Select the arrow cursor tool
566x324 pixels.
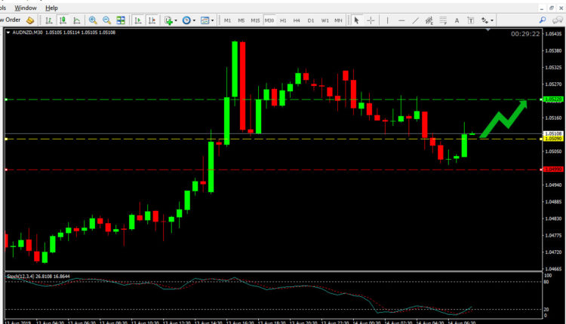[356, 20]
